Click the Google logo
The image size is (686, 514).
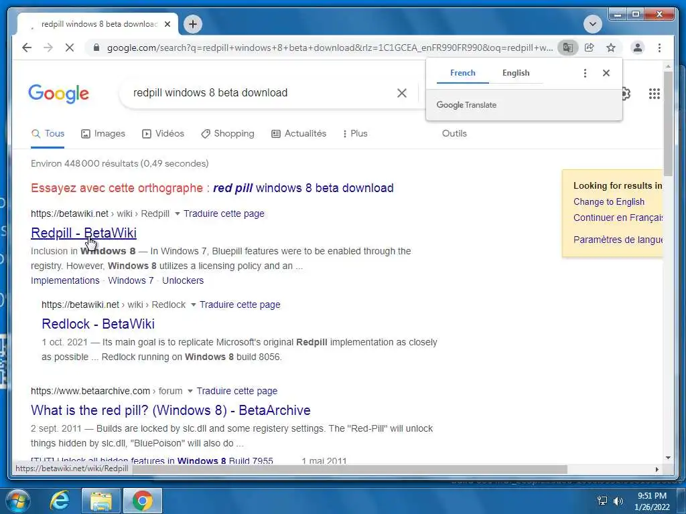tap(59, 94)
